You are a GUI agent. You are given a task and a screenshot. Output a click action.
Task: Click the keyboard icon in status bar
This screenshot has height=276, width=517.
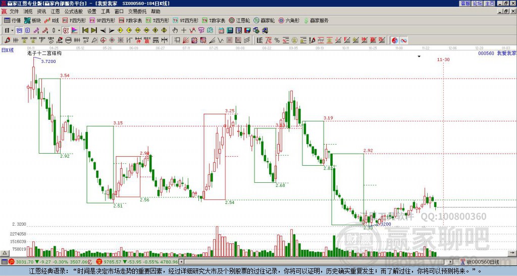4,262
